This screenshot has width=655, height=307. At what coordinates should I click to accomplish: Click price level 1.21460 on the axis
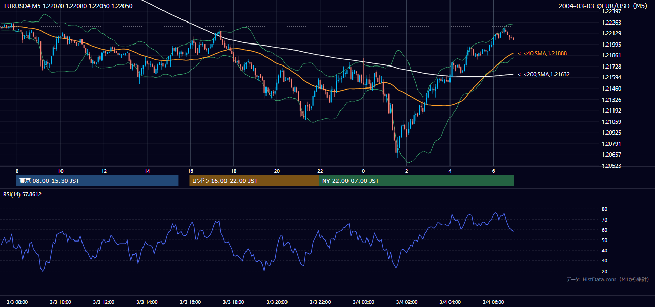point(611,89)
